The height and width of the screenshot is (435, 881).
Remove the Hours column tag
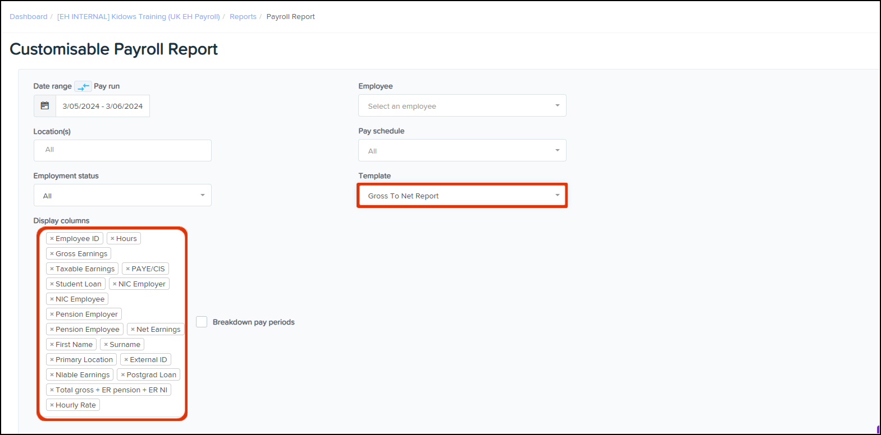pos(112,239)
